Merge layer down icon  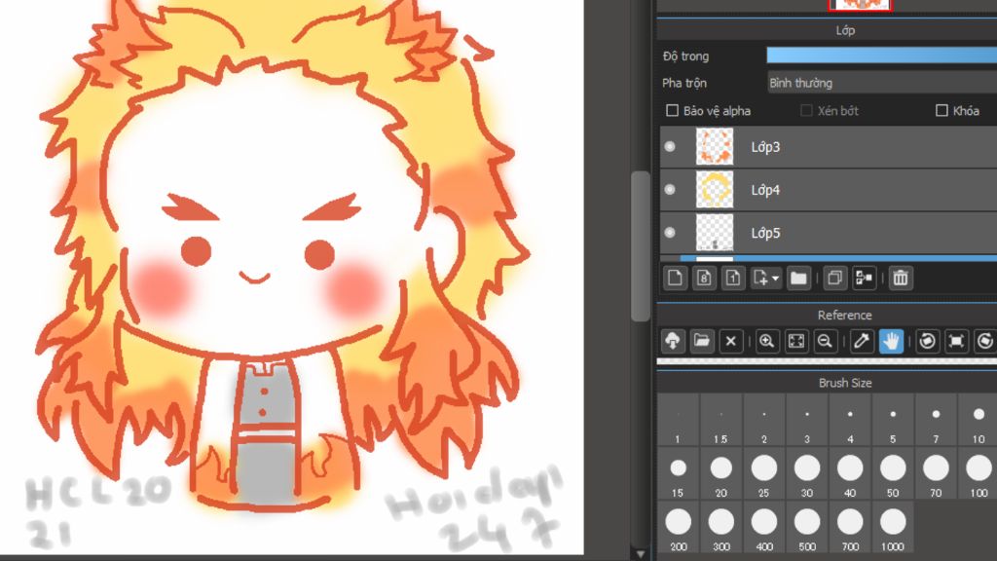click(x=864, y=278)
